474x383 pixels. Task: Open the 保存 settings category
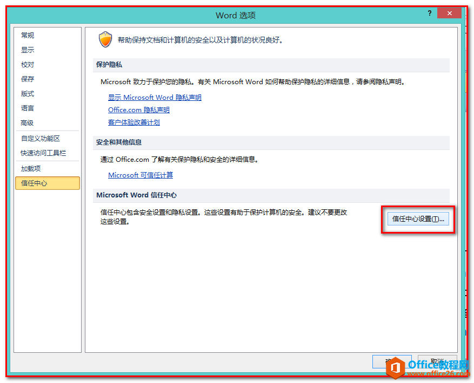(x=28, y=79)
